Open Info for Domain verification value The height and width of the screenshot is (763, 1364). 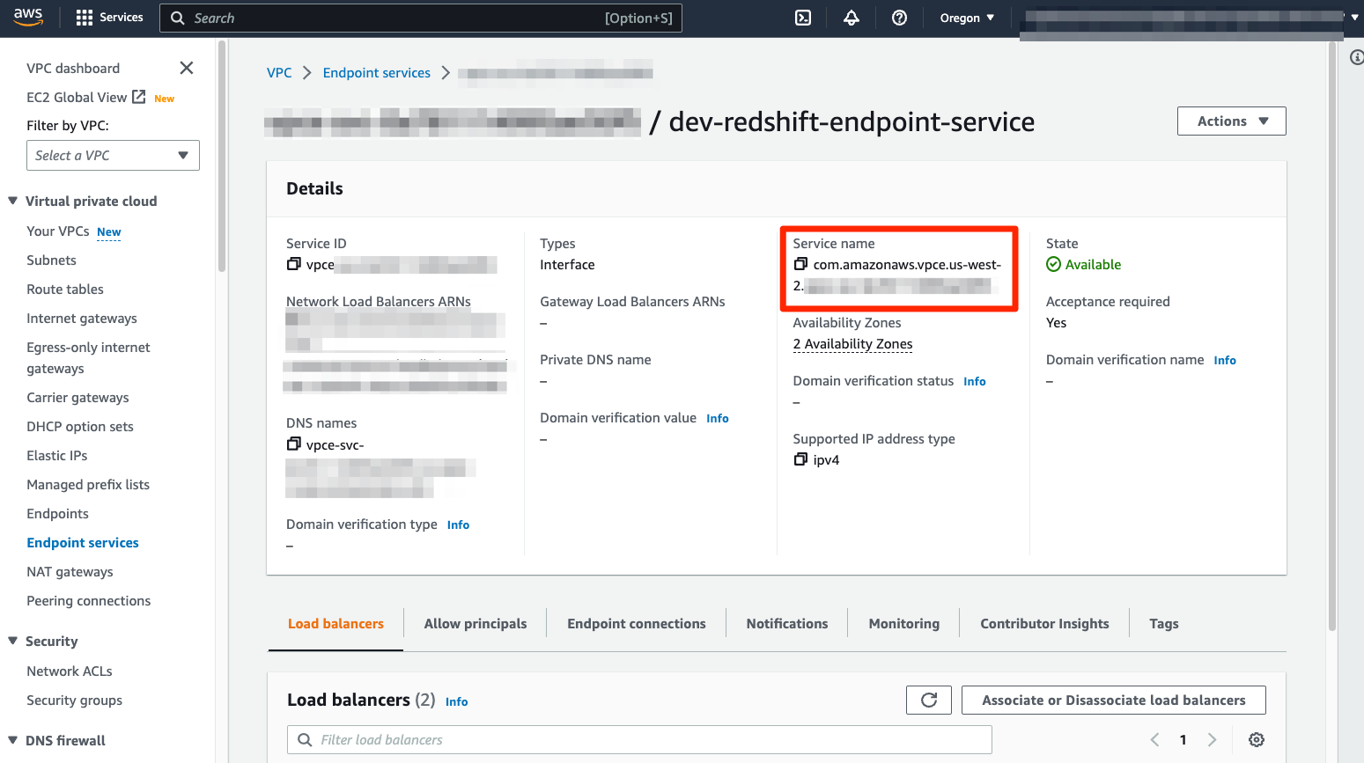tap(718, 418)
